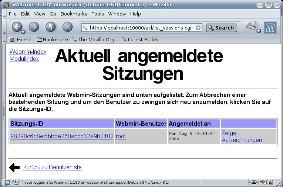The width and height of the screenshot is (283, 187).
Task: Click the Reload page button
Action: [x=50, y=27]
